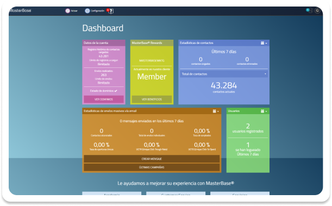Expand date range arrow in email statistics
This screenshot has height=206, width=332.
coord(218,111)
